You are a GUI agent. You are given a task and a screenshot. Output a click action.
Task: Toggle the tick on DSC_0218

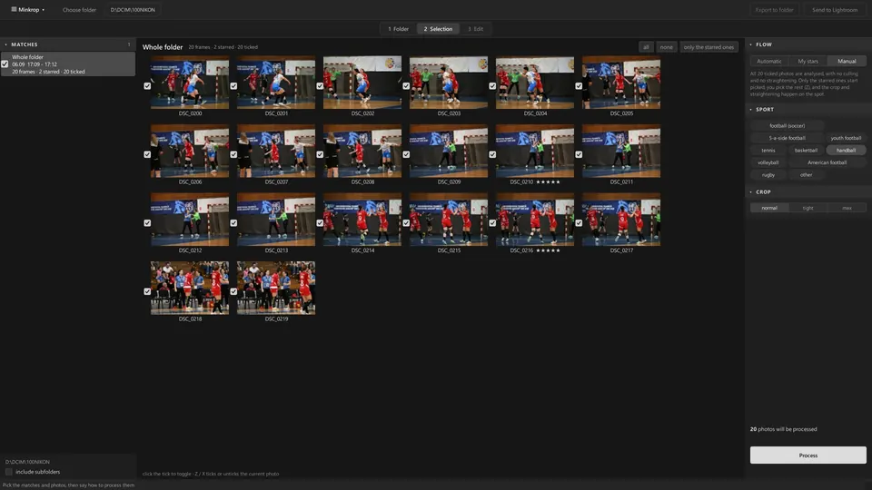(147, 291)
